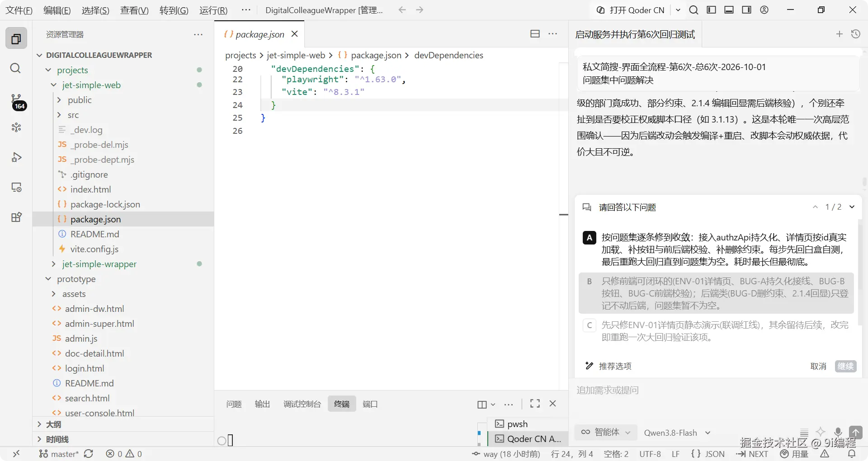The height and width of the screenshot is (461, 868).
Task: Collapse the jet-simple-web folder
Action: click(x=54, y=85)
